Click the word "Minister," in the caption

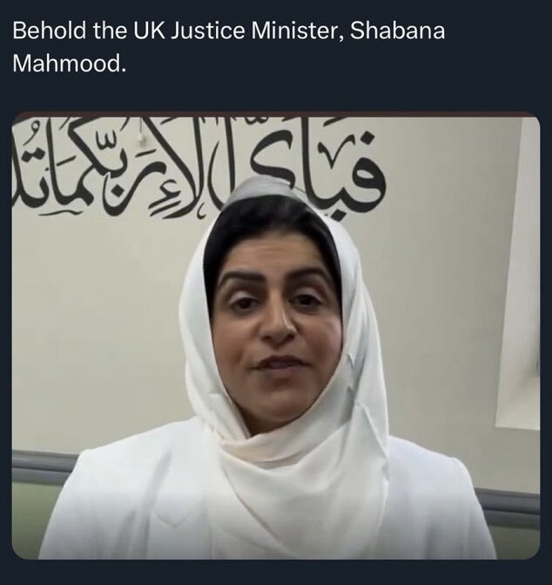point(297,31)
